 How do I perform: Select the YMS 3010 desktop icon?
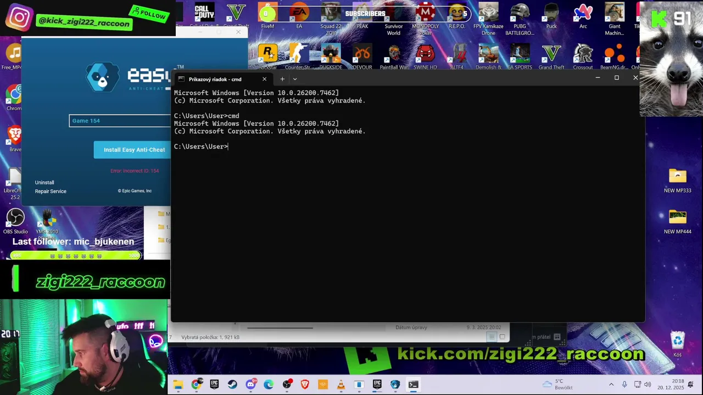[47, 225]
